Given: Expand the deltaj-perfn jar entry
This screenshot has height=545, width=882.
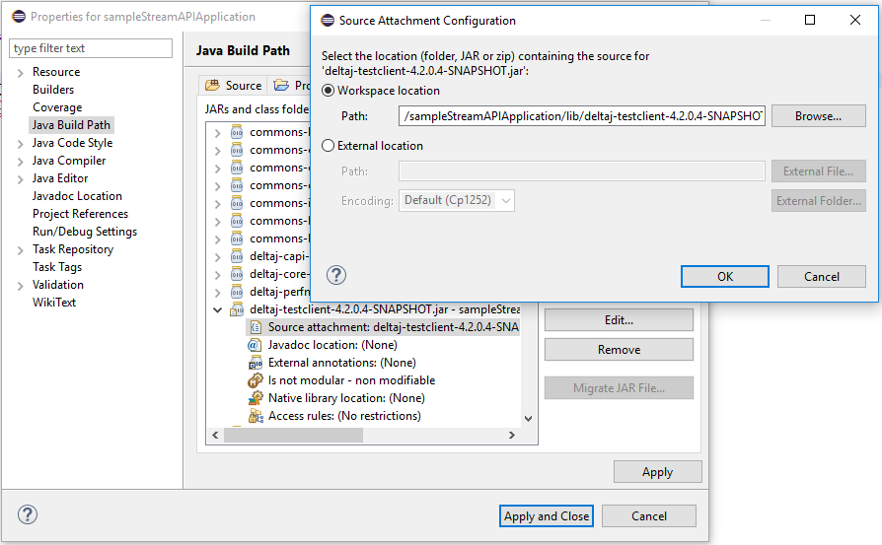Looking at the screenshot, I should tap(218, 292).
